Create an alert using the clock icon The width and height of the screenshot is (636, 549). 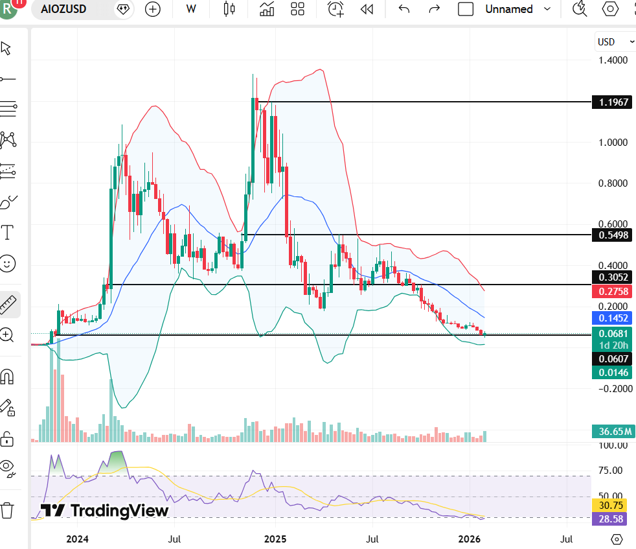[x=335, y=10]
